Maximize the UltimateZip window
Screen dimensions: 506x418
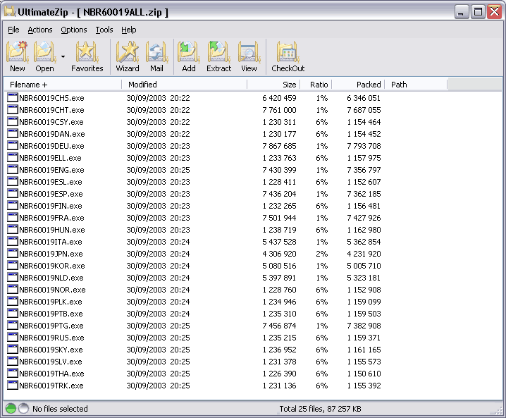click(478, 12)
